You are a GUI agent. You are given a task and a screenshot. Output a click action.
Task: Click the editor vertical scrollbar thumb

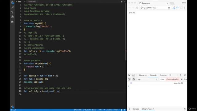(126, 31)
